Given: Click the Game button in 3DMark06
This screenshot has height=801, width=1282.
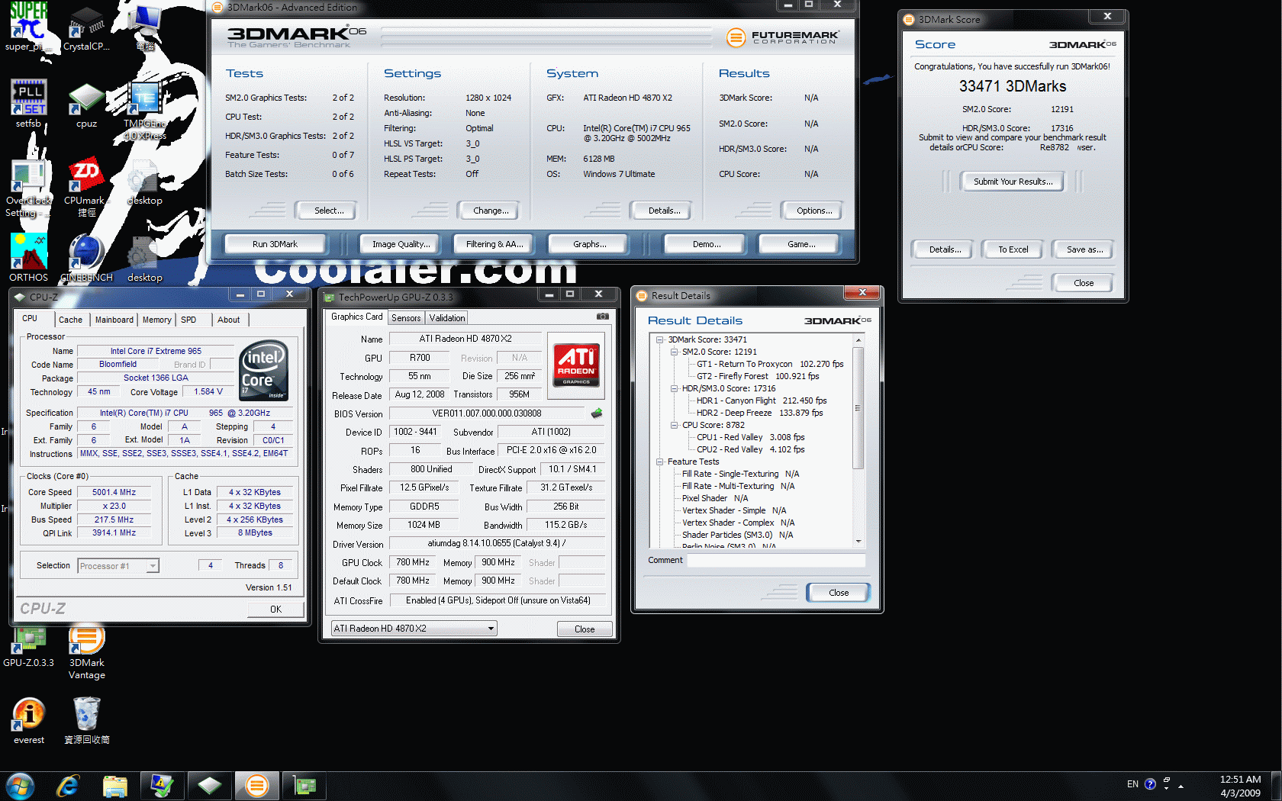Looking at the screenshot, I should 800,244.
